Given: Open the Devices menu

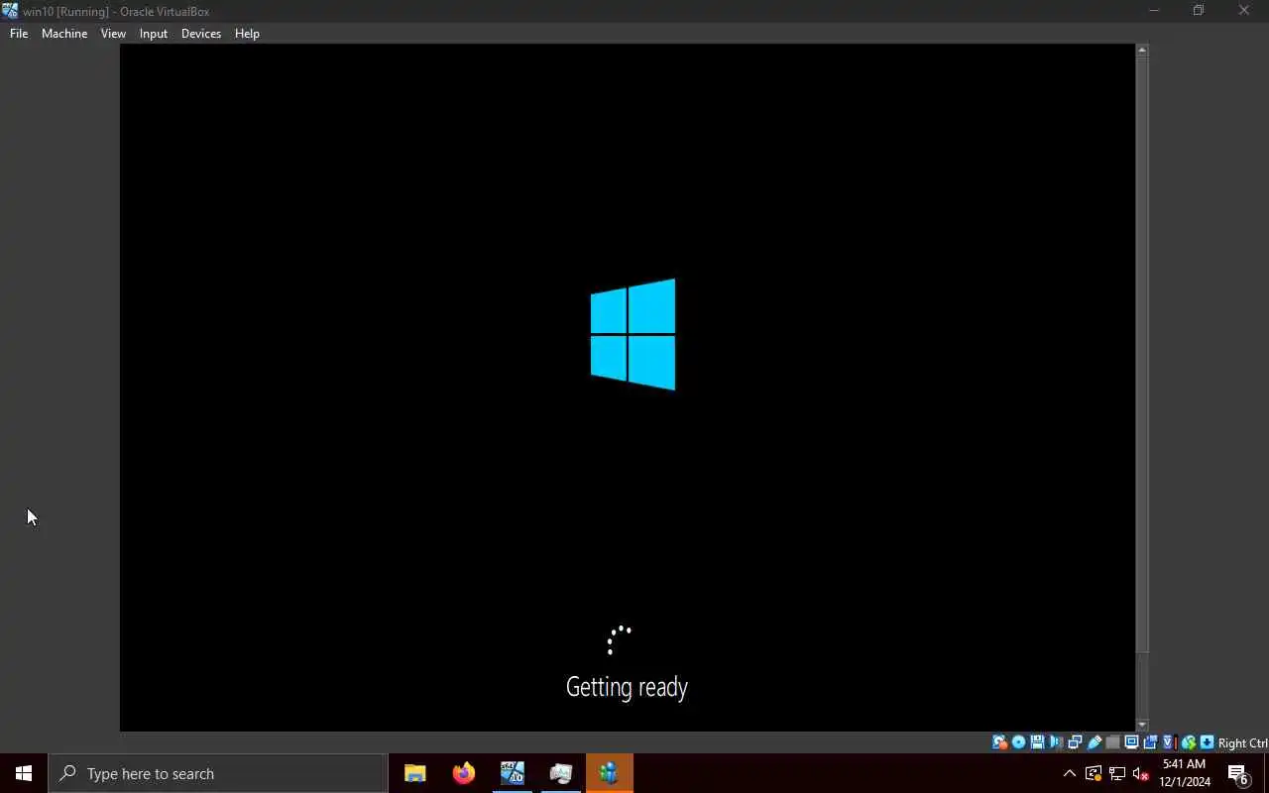Looking at the screenshot, I should (201, 33).
